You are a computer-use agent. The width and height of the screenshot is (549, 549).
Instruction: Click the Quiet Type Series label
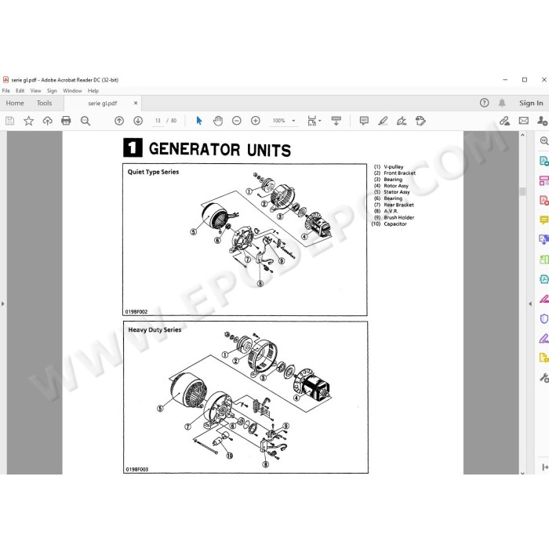153,172
